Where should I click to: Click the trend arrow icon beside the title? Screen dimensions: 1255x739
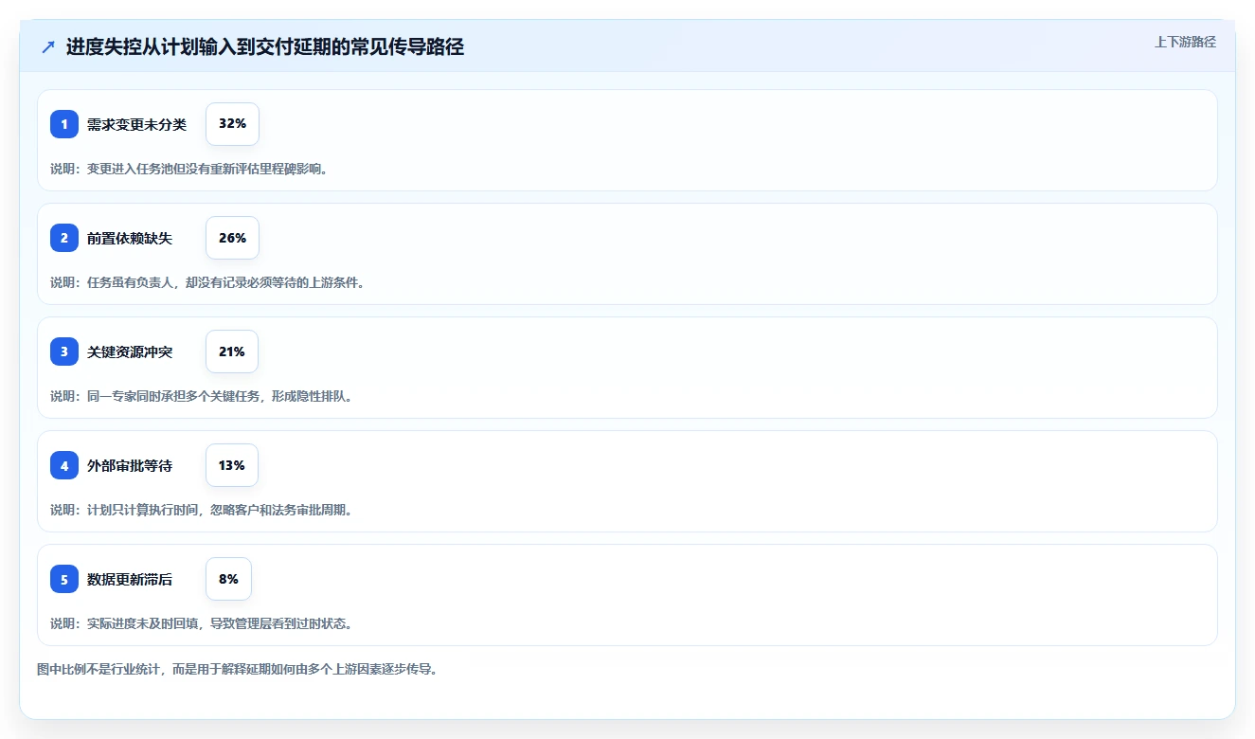coord(48,47)
